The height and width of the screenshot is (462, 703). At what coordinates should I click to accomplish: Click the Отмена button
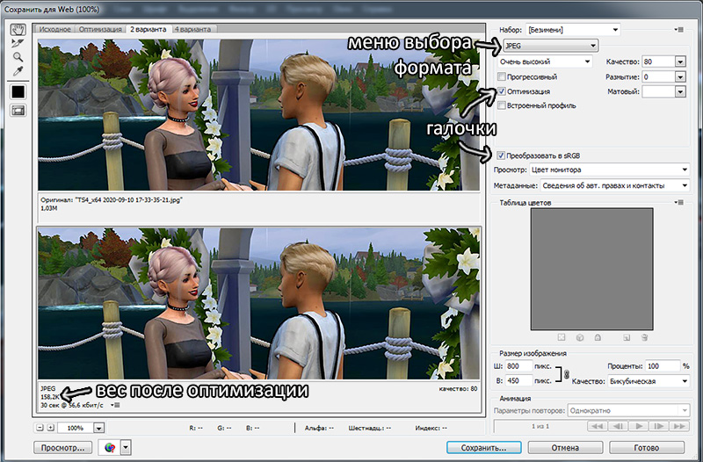coord(565,448)
